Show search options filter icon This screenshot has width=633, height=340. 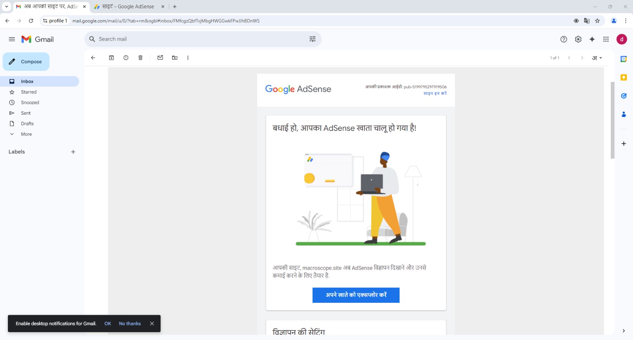(313, 39)
